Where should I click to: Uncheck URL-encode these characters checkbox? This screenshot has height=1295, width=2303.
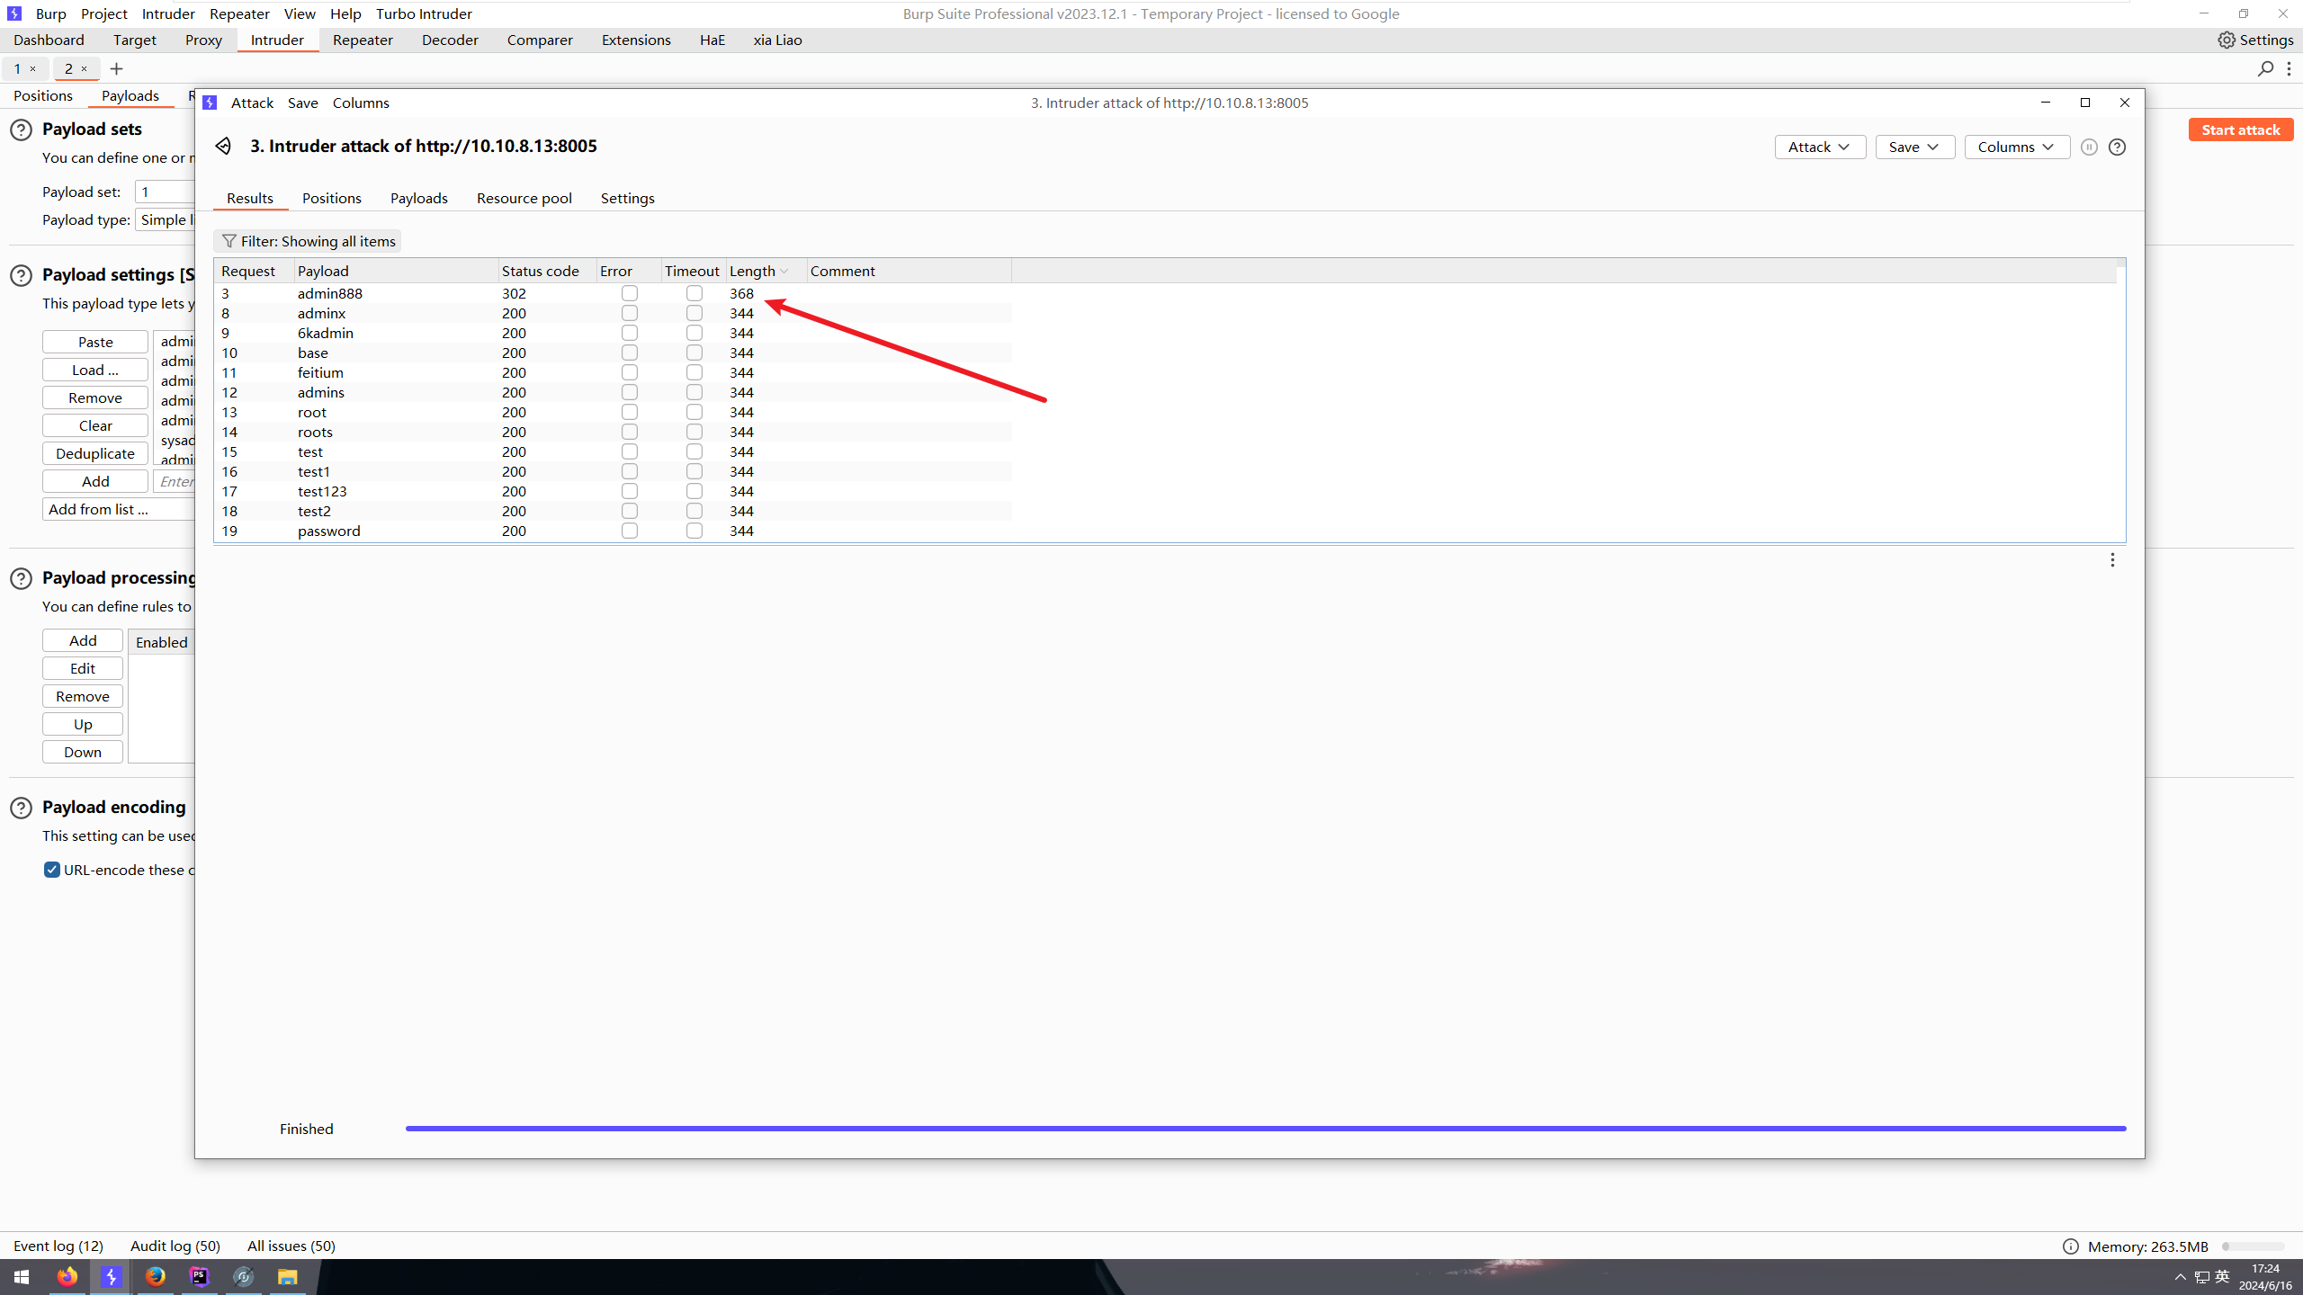52,870
